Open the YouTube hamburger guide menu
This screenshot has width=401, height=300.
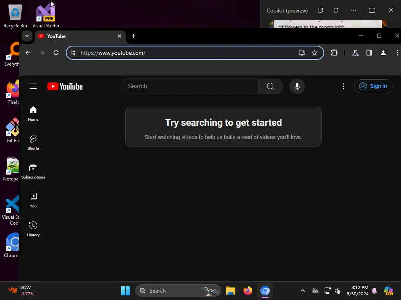click(33, 86)
